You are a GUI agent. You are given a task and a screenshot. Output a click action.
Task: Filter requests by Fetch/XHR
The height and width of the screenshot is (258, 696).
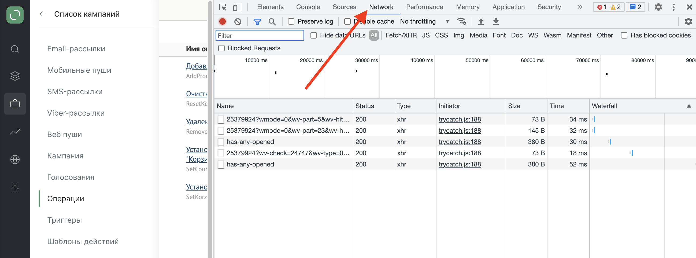click(x=401, y=35)
